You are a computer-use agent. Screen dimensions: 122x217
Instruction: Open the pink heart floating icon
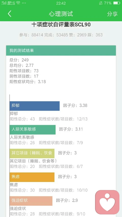coord(107,202)
